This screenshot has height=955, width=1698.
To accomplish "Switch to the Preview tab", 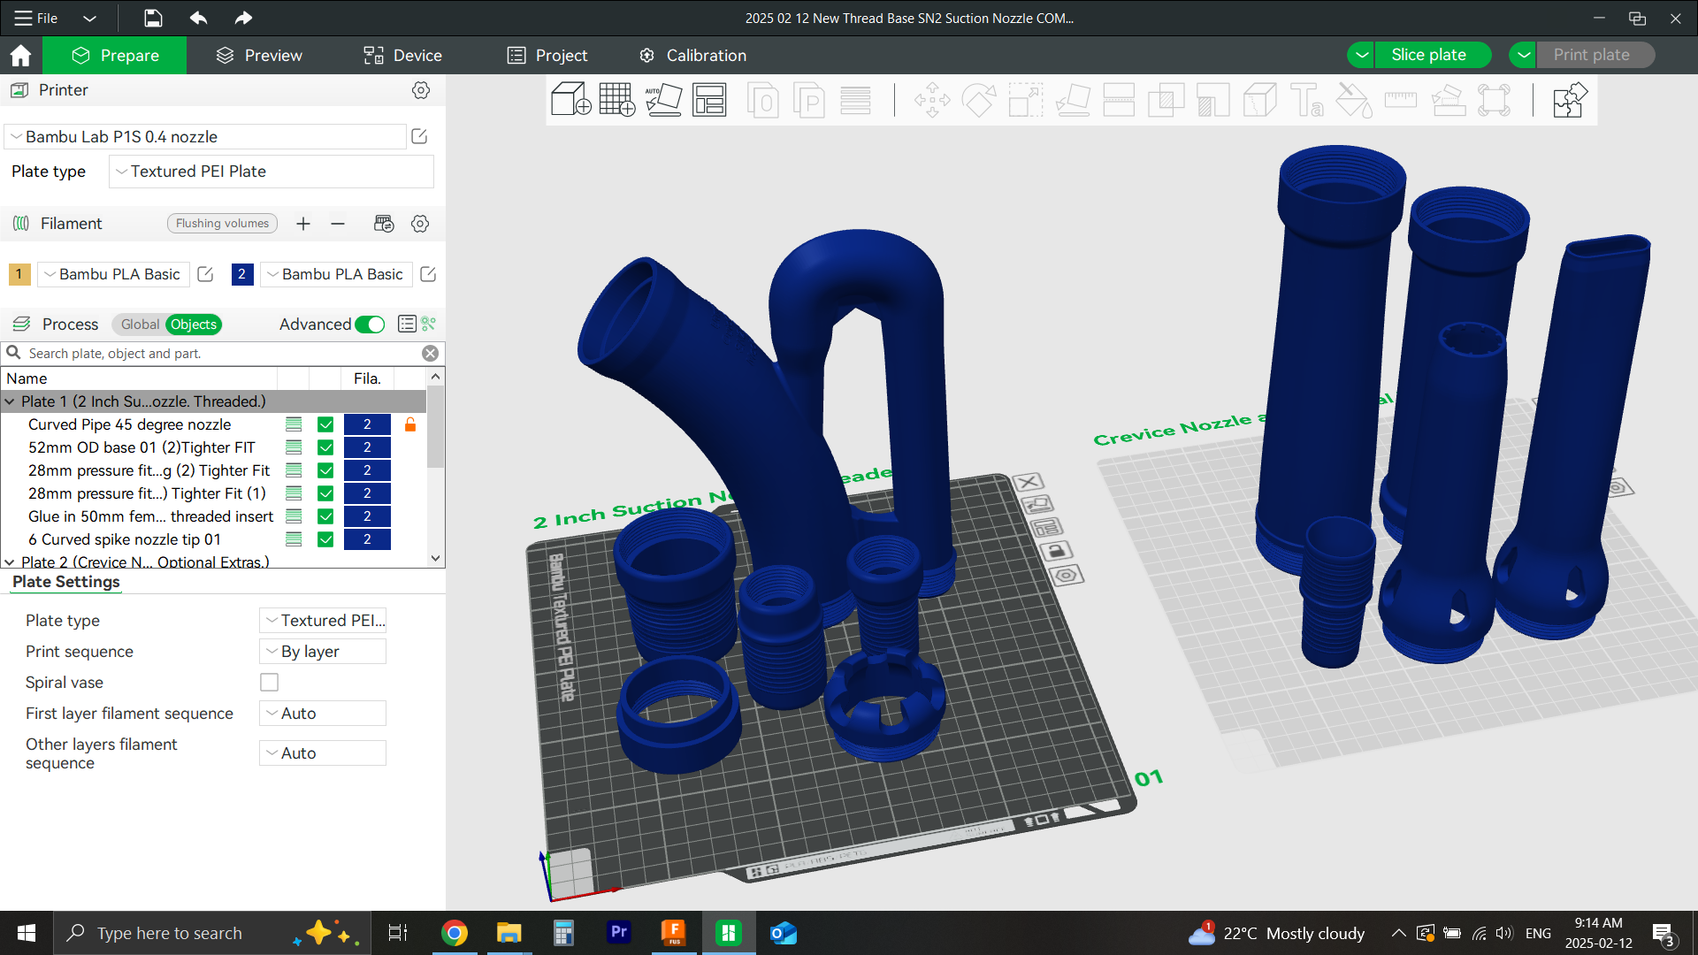I will 259,55.
